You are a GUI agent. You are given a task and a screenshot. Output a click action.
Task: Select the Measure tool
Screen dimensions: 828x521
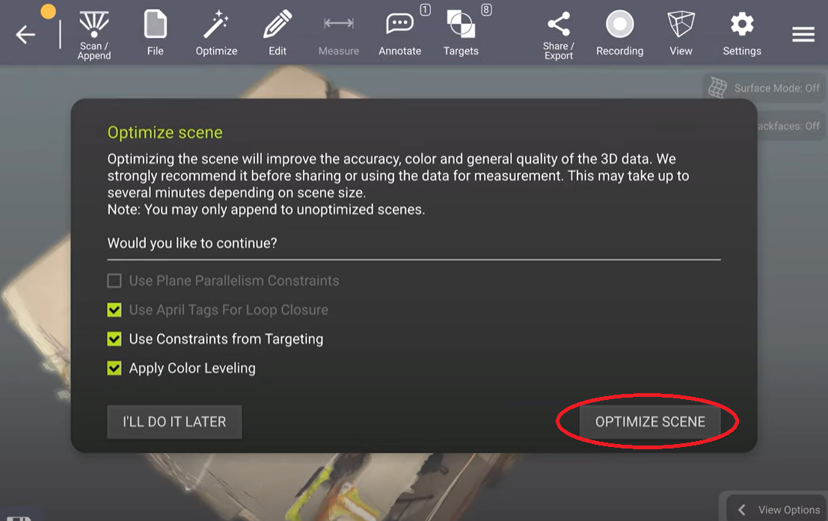coord(339,33)
